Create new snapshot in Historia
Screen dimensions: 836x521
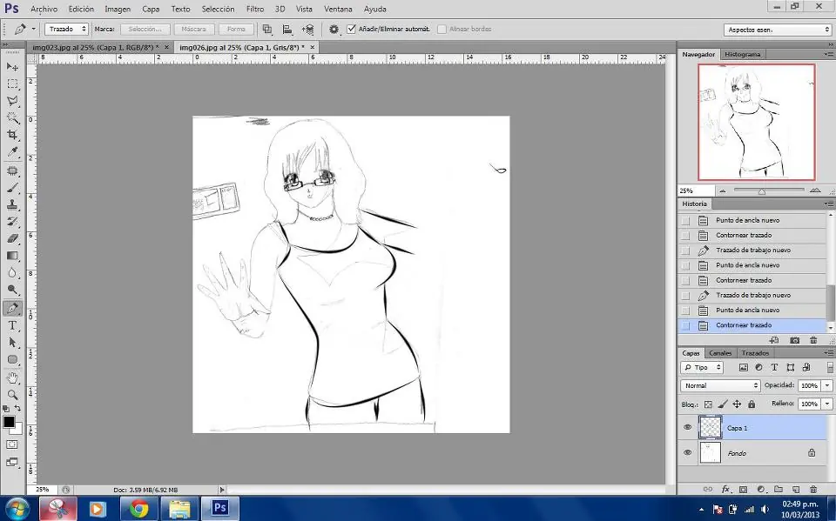[794, 340]
